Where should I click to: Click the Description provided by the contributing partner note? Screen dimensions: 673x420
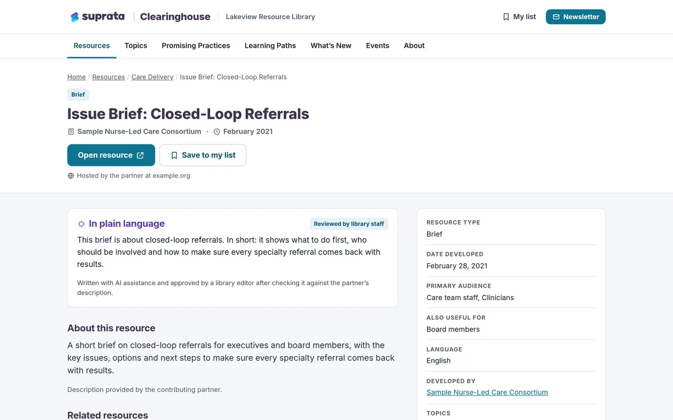point(145,390)
